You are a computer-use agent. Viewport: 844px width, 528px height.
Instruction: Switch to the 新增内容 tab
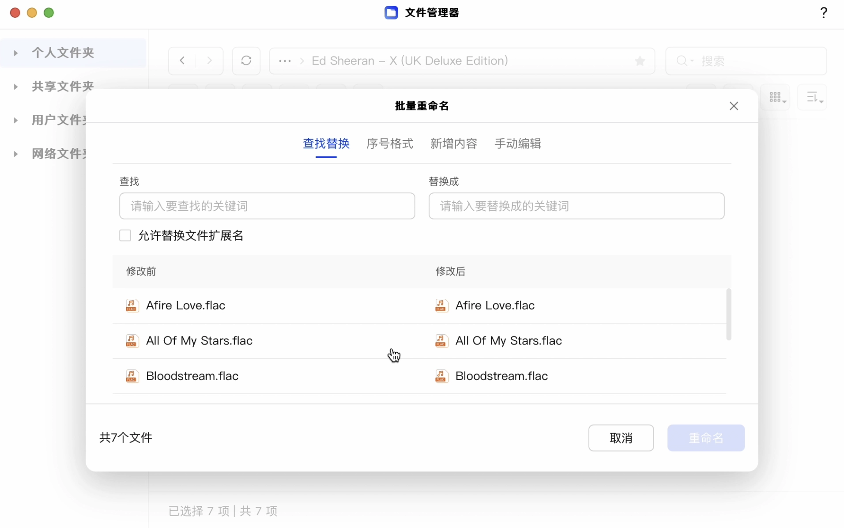pyautogui.click(x=453, y=143)
